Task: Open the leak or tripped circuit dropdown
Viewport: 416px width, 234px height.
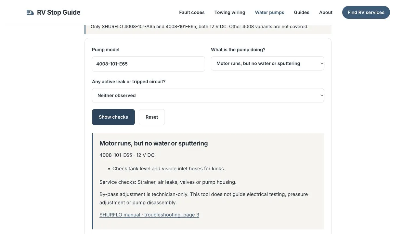Action: click(x=208, y=95)
